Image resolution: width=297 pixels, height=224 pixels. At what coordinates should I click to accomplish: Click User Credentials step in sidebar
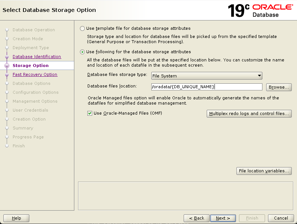tap(30, 110)
